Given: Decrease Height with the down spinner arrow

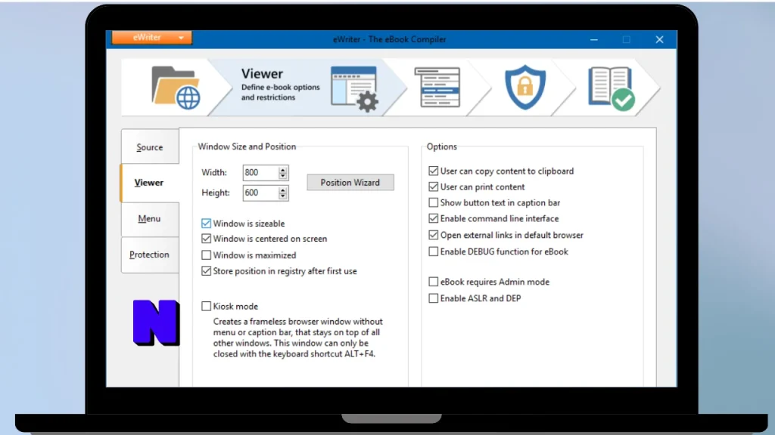Looking at the screenshot, I should [x=283, y=196].
